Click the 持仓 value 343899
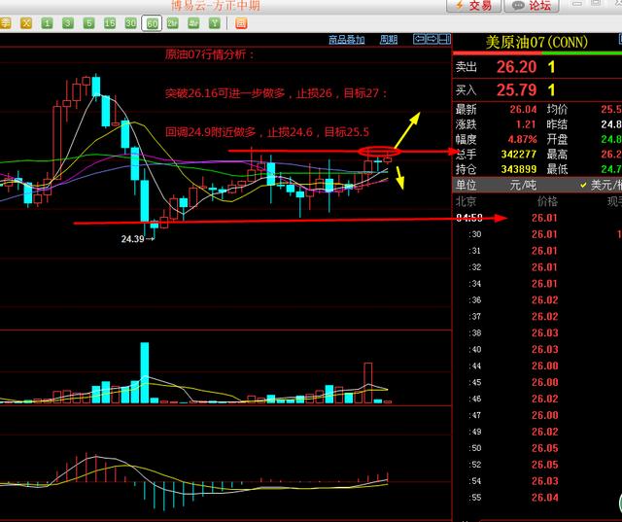The width and height of the screenshot is (622, 522). click(518, 169)
